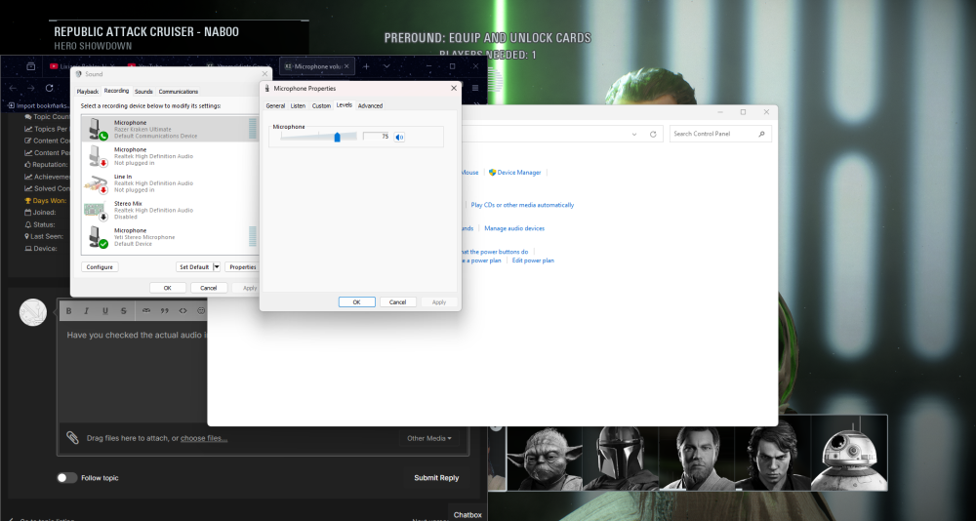Click the strikethrough formatting icon

(x=123, y=310)
